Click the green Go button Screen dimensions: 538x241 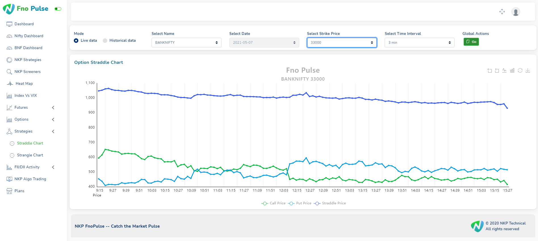tap(471, 42)
